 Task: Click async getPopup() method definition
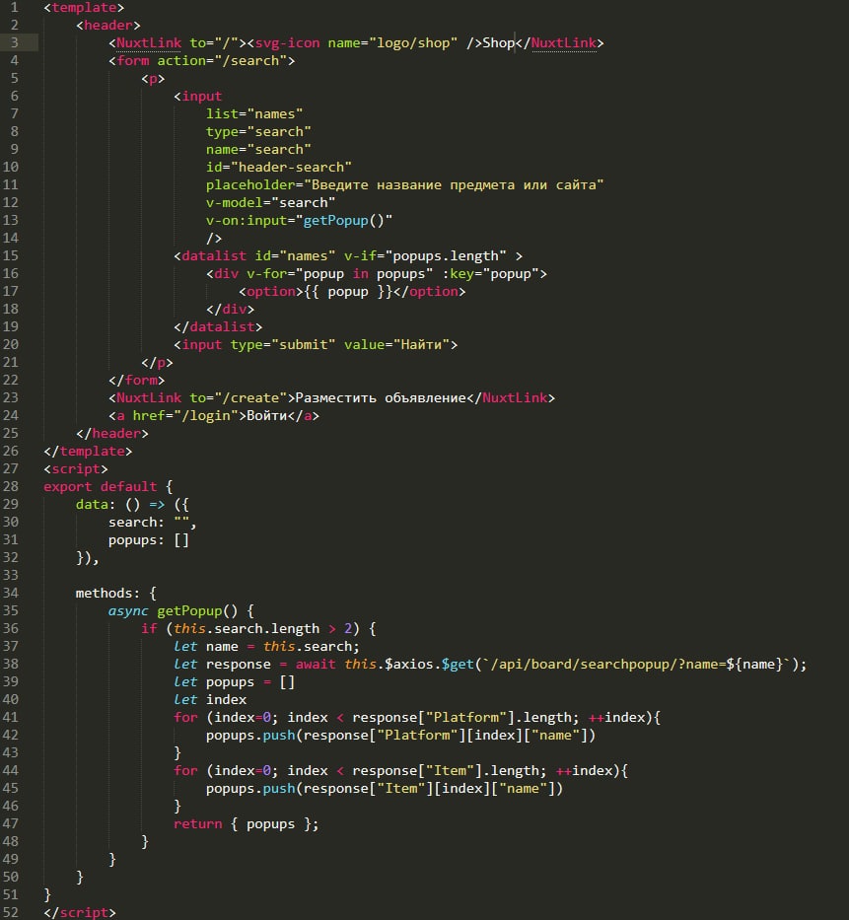point(181,610)
